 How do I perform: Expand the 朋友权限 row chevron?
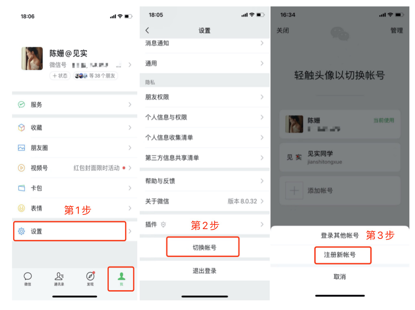pyautogui.click(x=262, y=97)
